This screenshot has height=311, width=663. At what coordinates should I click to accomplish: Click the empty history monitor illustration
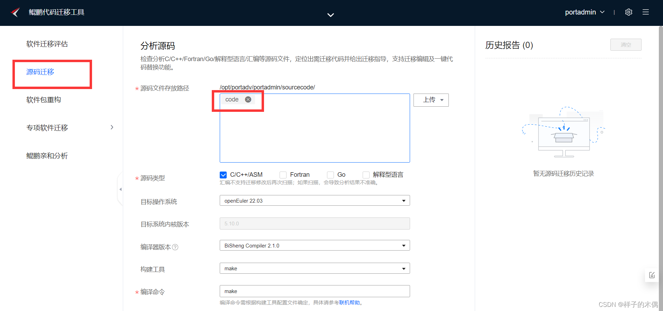click(564, 133)
